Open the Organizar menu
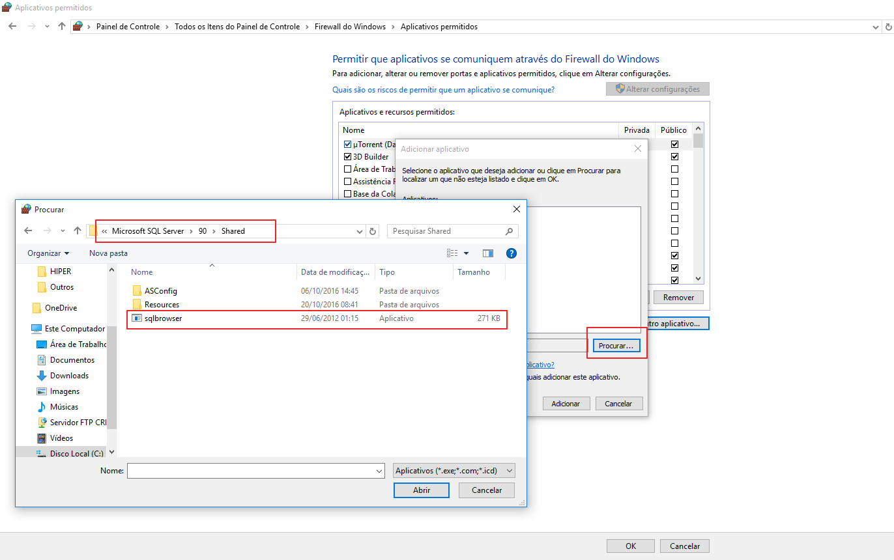The height and width of the screenshot is (560, 894). tap(48, 253)
